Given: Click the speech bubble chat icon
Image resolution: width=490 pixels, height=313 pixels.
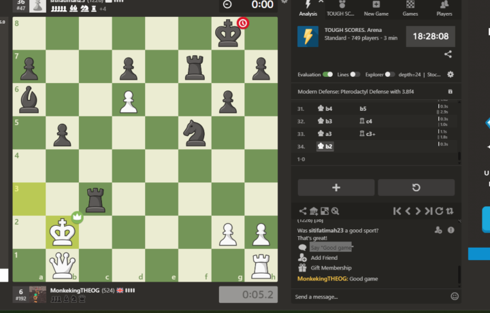Looking at the screenshot, I should [302, 248].
